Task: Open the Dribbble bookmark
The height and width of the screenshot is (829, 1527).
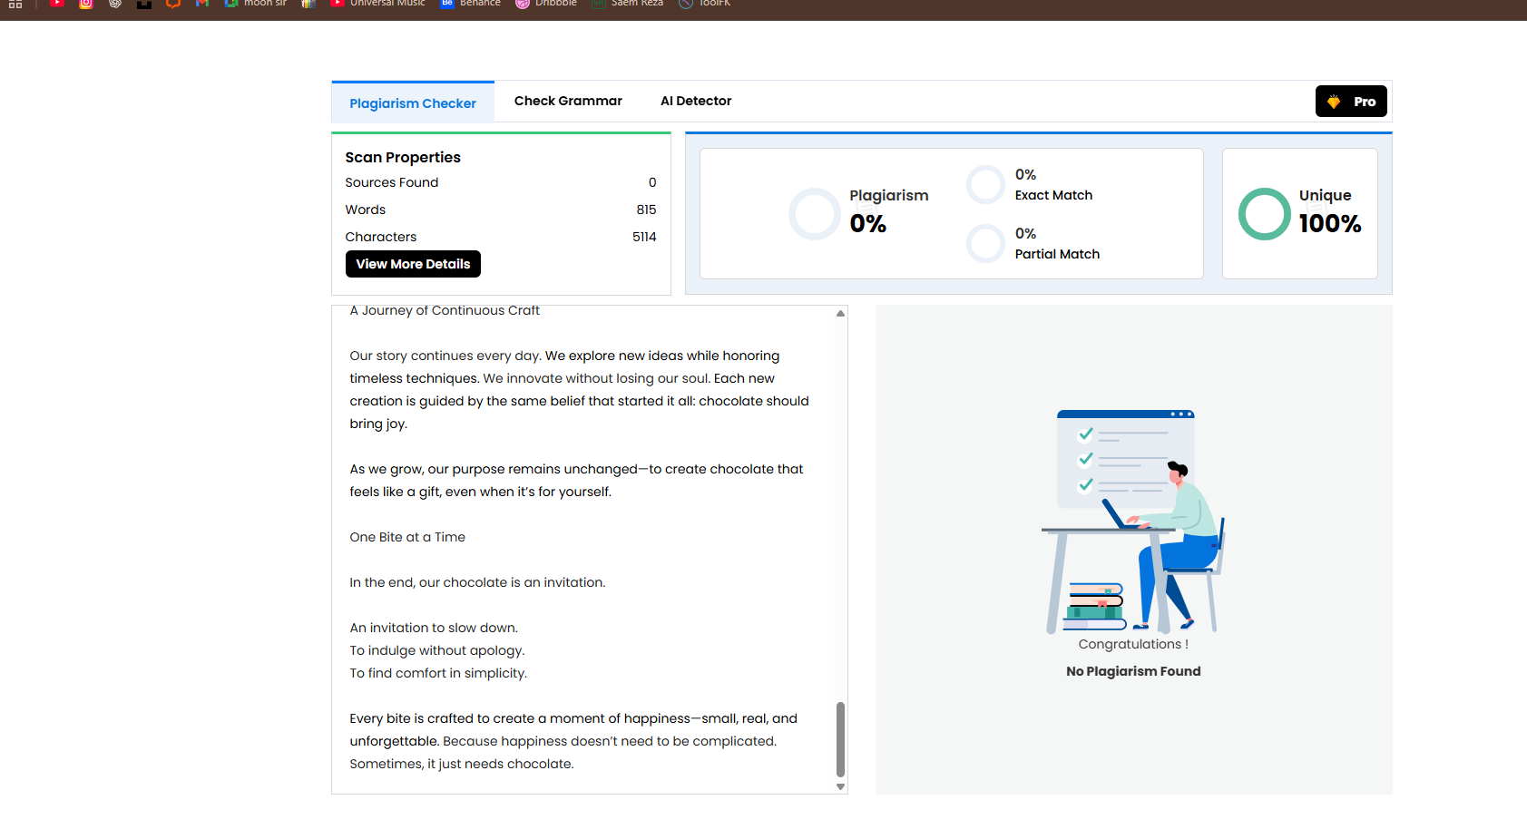Action: point(545,4)
